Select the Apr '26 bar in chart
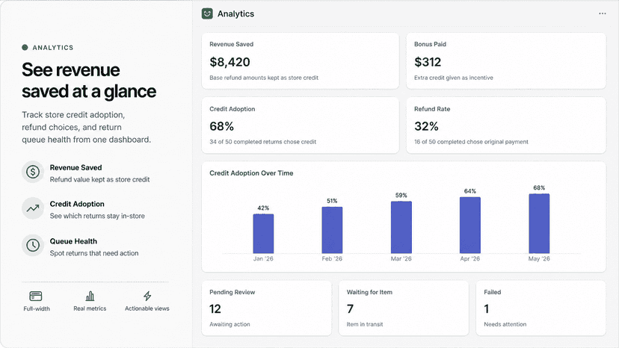 click(469, 226)
